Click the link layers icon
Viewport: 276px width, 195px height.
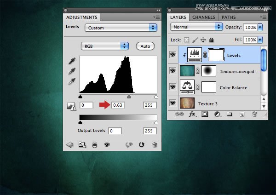click(180, 114)
